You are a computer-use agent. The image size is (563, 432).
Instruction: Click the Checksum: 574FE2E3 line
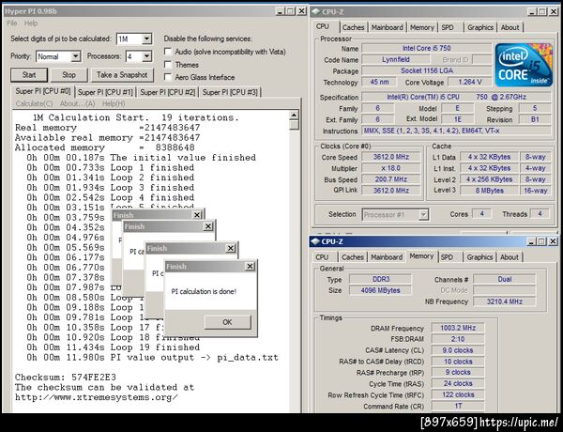(66, 377)
